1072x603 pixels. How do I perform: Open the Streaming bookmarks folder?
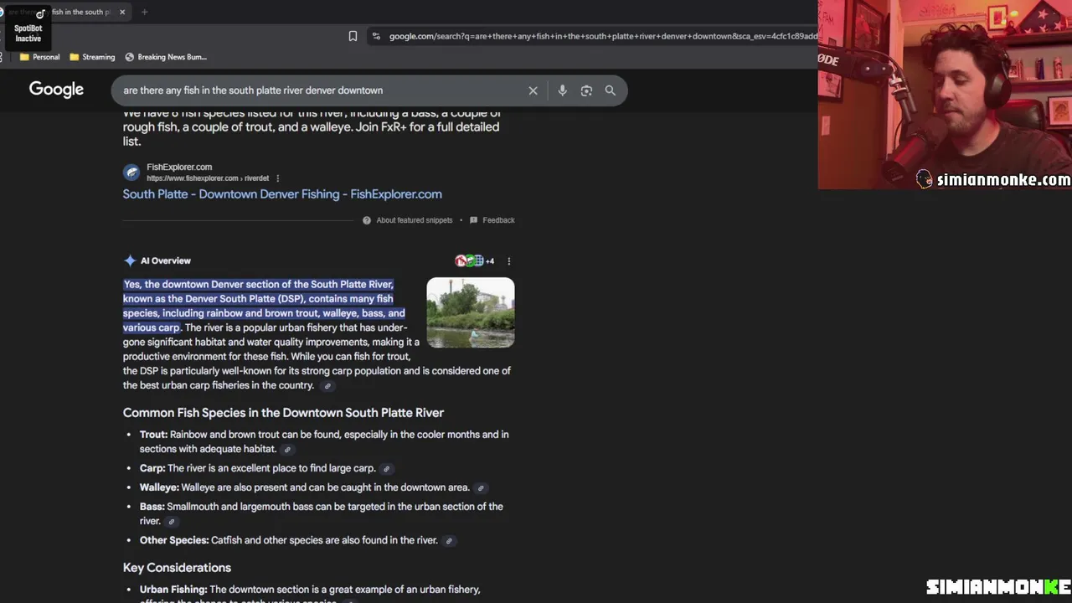(92, 57)
